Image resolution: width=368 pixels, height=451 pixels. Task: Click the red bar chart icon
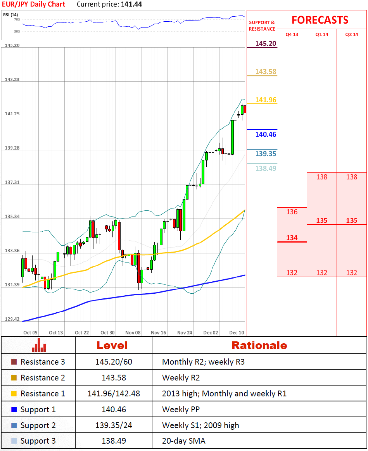tap(39, 345)
